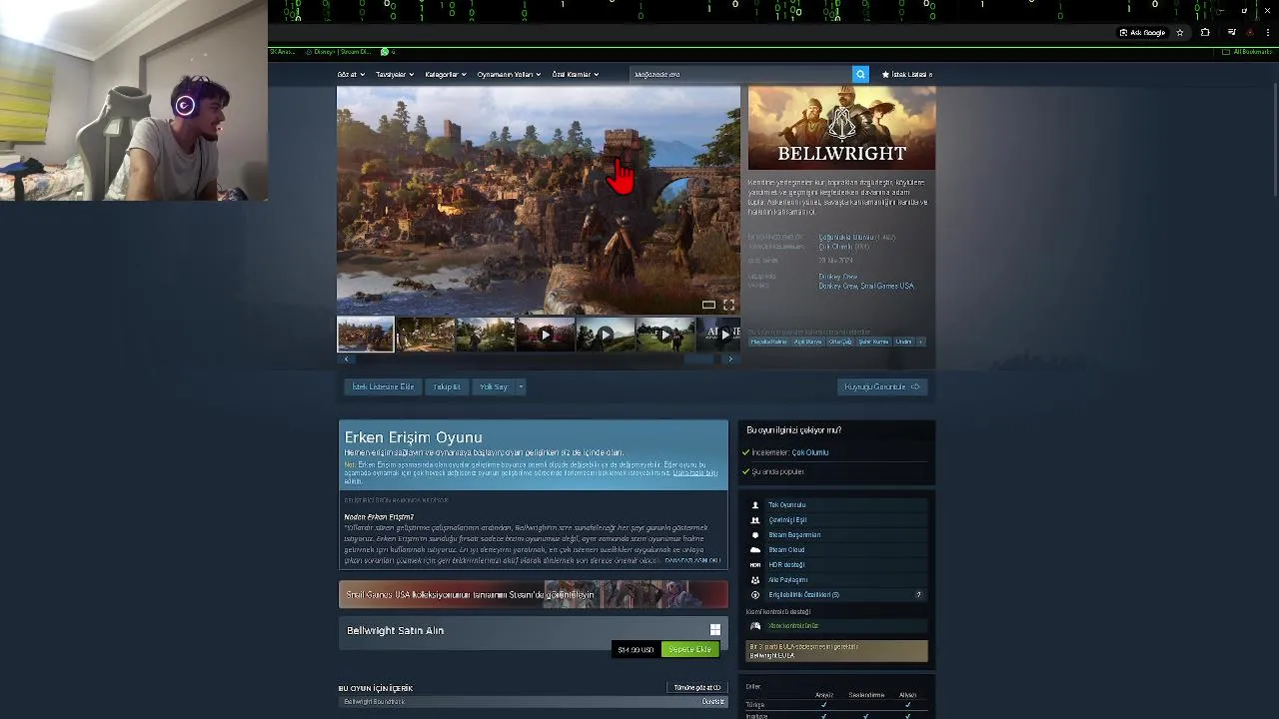This screenshot has height=719, width=1279.
Task: Click Tümüne göz at button
Action: pos(696,688)
